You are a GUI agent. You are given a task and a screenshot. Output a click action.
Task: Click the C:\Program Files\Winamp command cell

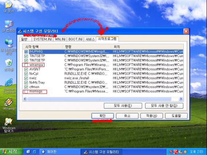click(87, 65)
